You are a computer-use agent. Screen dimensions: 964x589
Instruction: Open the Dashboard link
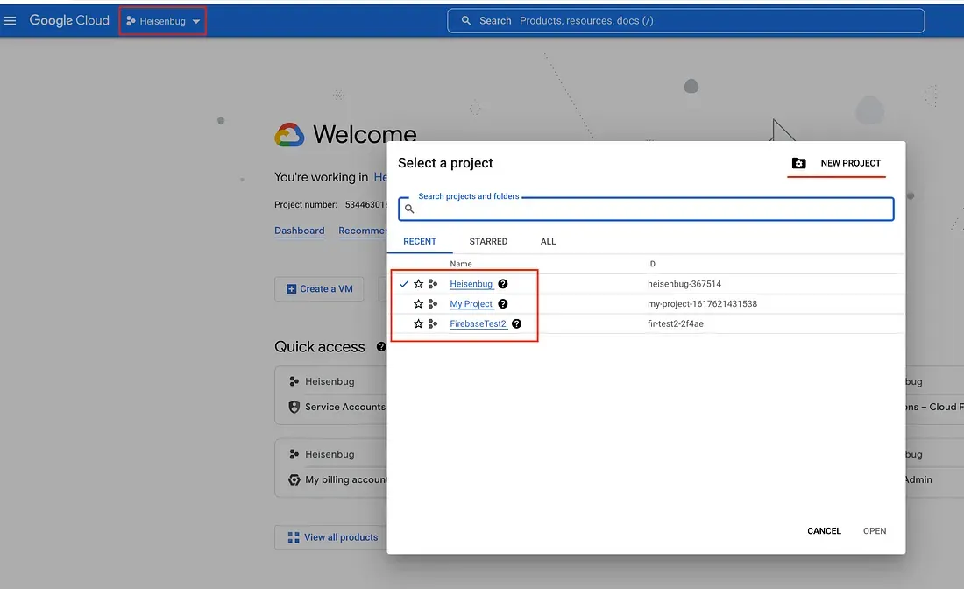point(300,231)
